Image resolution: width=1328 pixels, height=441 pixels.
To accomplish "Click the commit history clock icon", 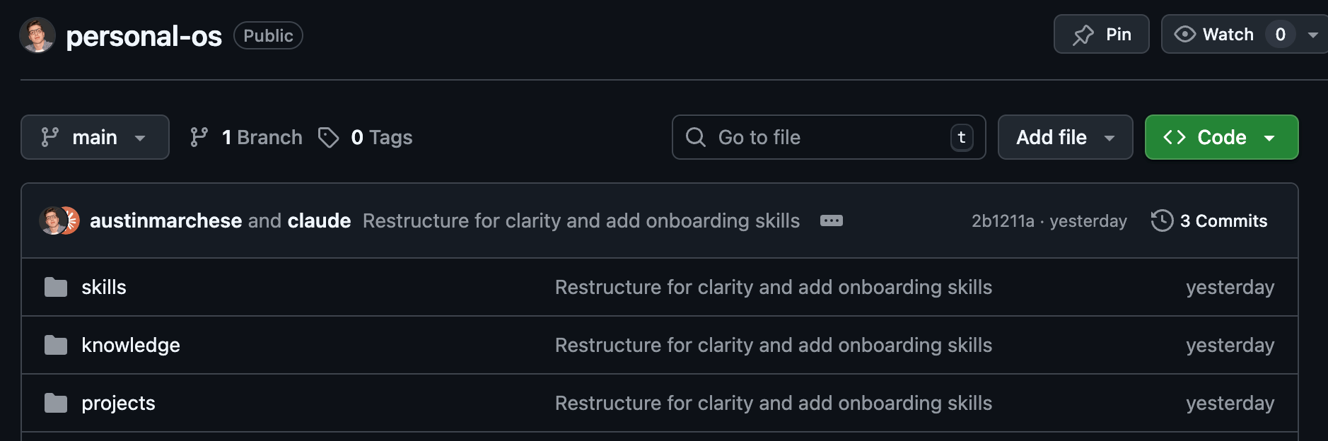I will click(x=1162, y=220).
